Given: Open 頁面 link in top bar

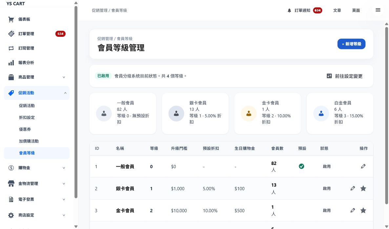Looking at the screenshot, I should pyautogui.click(x=356, y=11).
